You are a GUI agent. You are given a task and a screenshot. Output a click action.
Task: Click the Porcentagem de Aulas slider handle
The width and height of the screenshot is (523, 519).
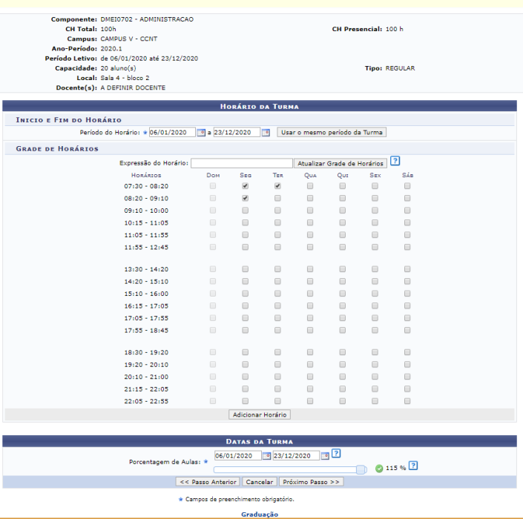click(361, 469)
